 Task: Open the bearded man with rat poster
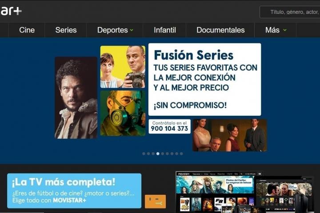tap(76, 98)
